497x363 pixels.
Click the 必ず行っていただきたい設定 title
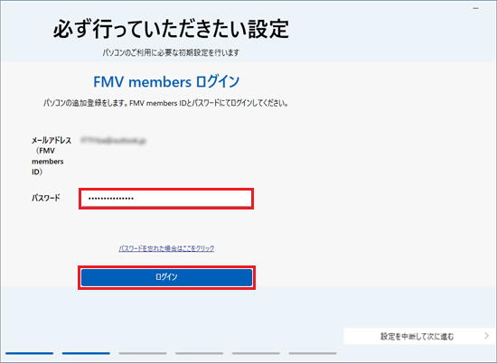[171, 29]
